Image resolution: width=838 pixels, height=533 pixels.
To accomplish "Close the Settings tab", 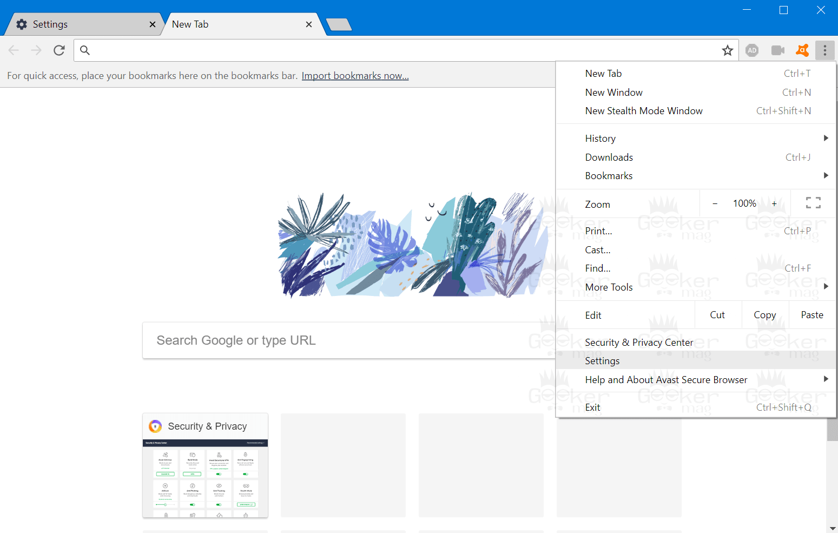I will (x=153, y=24).
